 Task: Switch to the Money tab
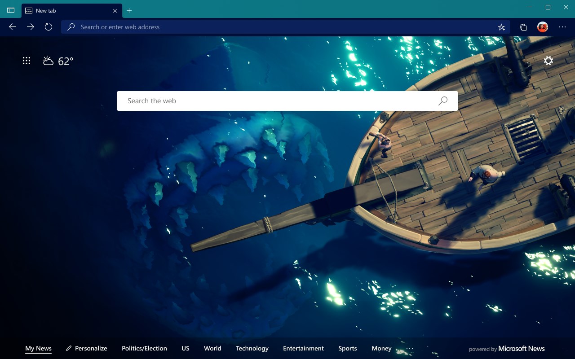(381, 348)
